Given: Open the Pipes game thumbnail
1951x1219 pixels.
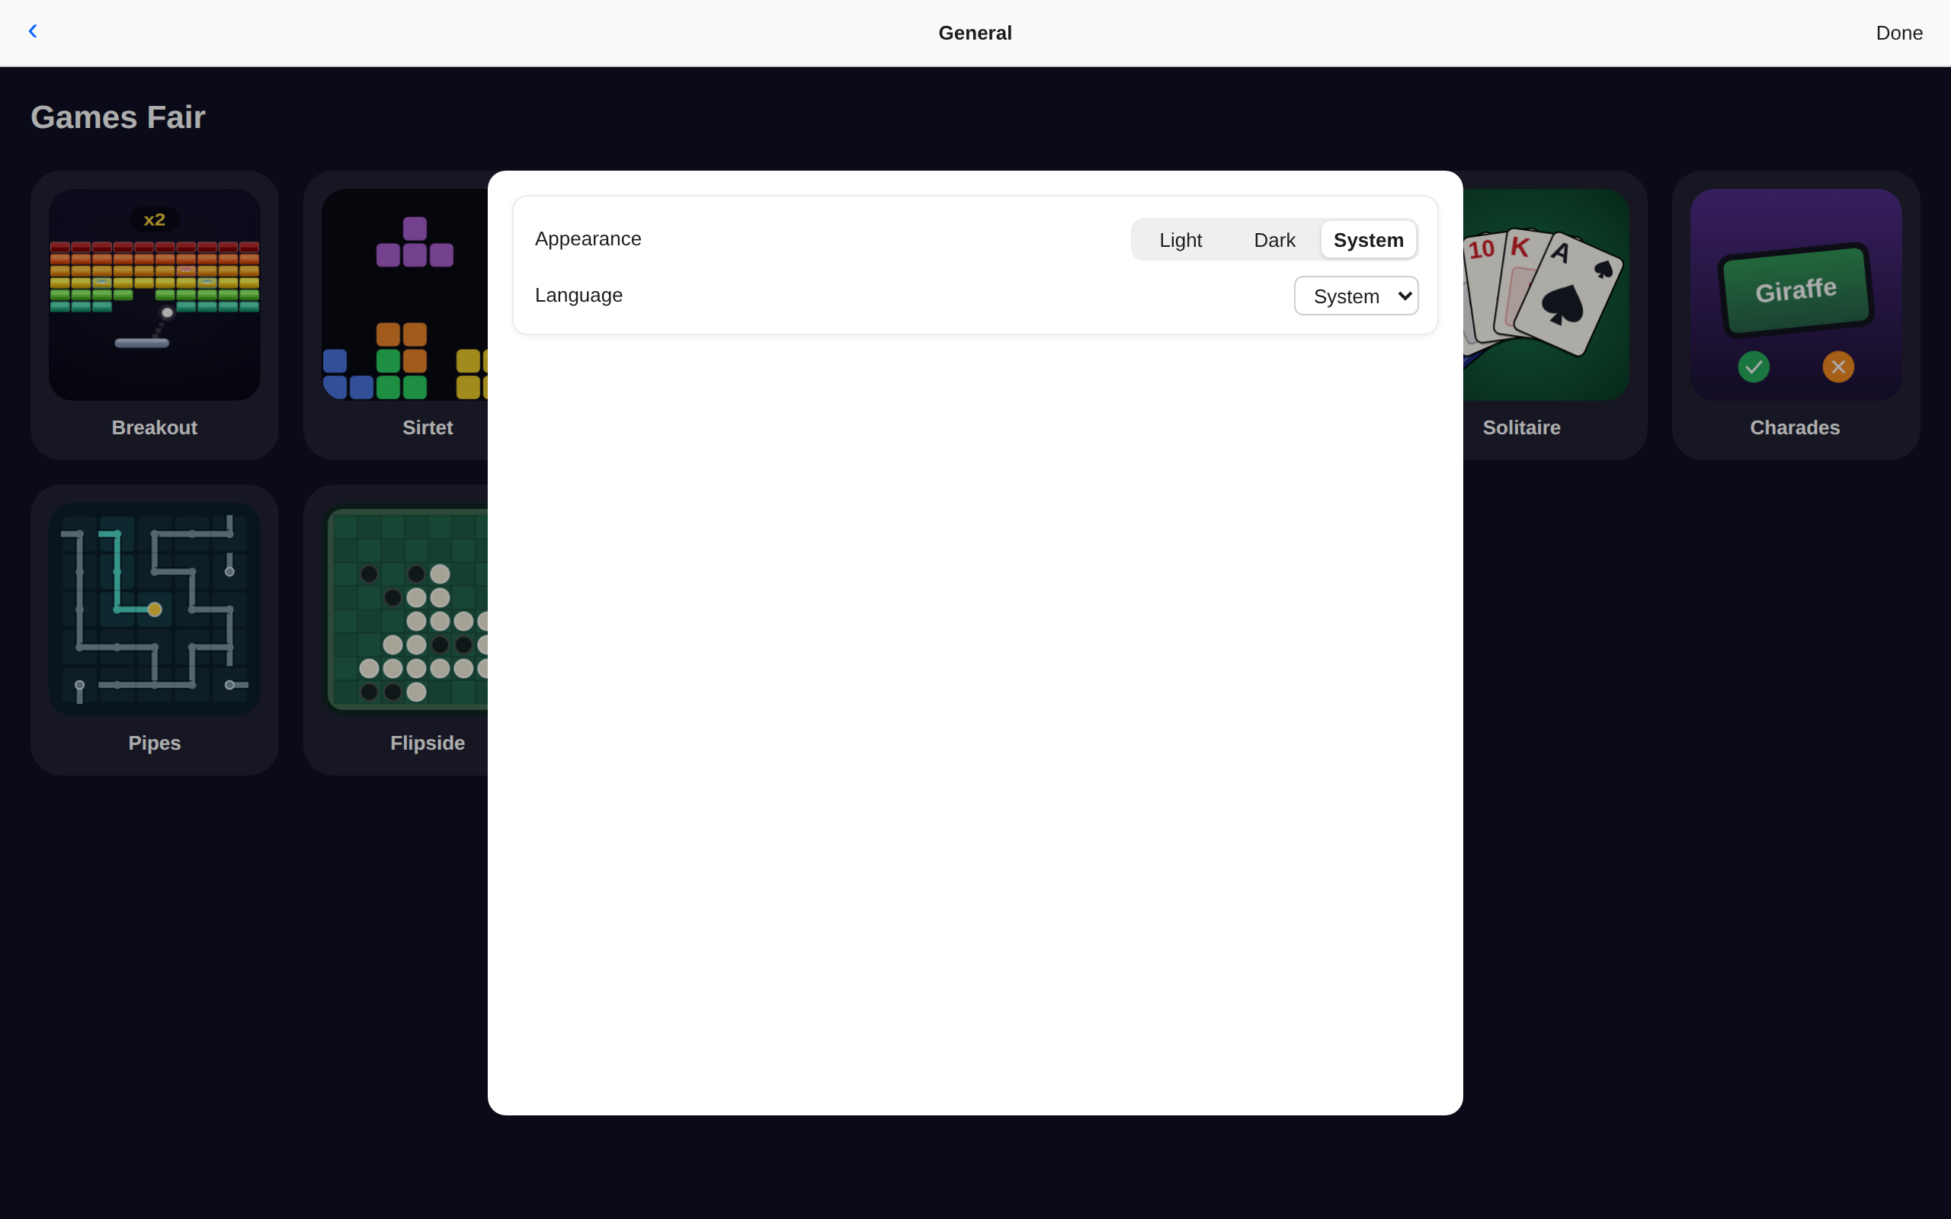Looking at the screenshot, I should pos(155,609).
